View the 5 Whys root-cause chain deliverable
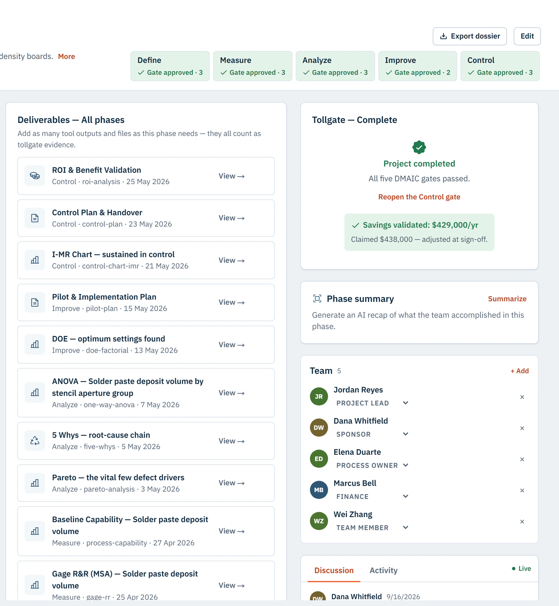 (x=231, y=441)
